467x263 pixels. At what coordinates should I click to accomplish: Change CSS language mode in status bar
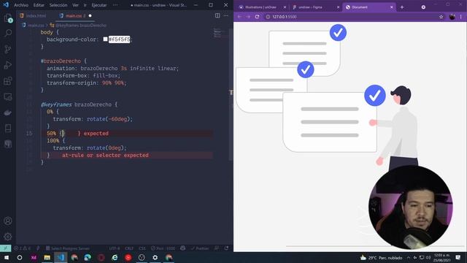click(x=142, y=248)
